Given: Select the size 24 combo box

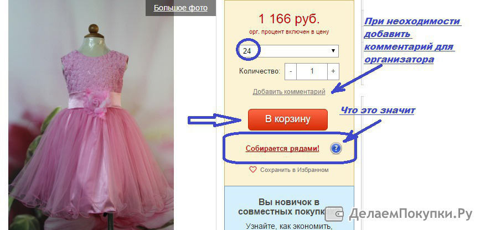Looking at the screenshot, I should pyautogui.click(x=289, y=51).
